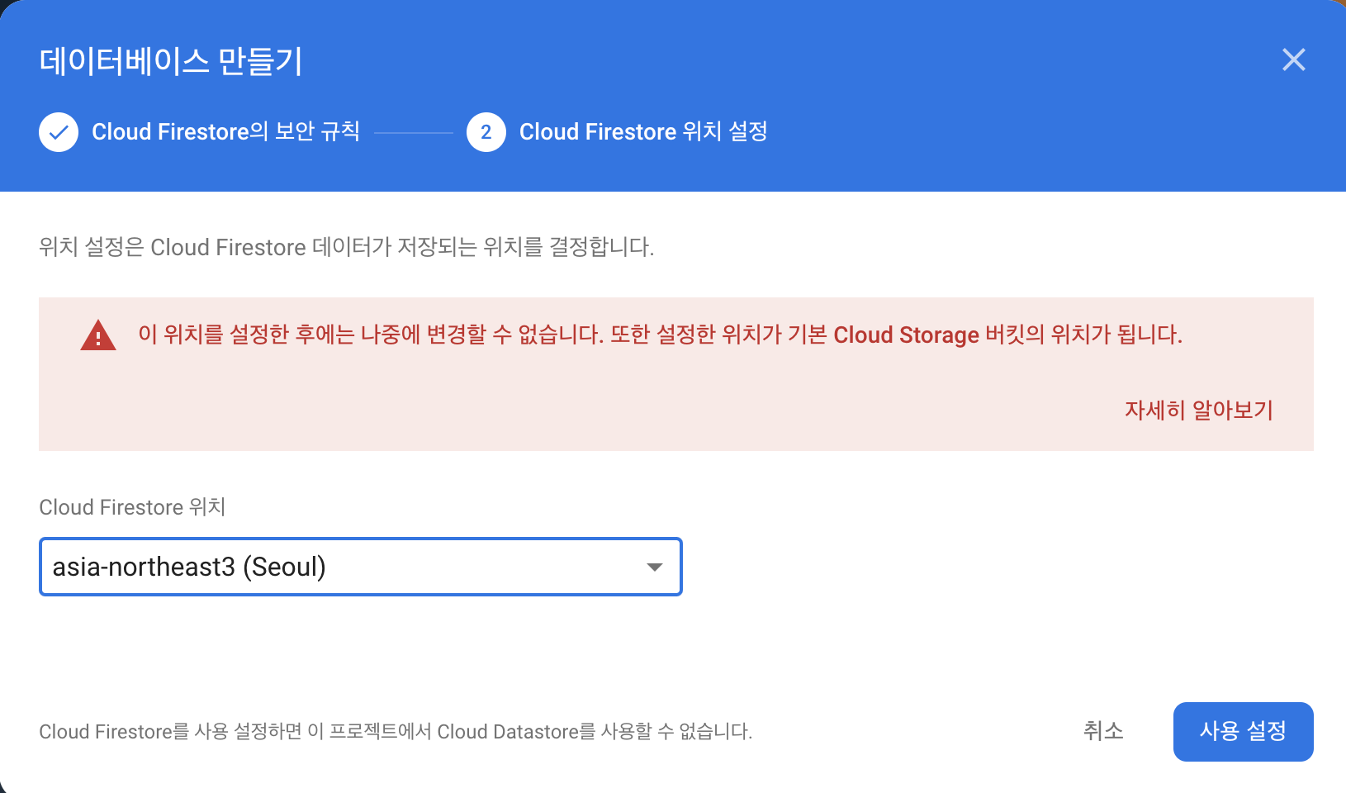The height and width of the screenshot is (793, 1346).
Task: Click the Cloud Firestore 위치 field label
Action: [x=132, y=506]
